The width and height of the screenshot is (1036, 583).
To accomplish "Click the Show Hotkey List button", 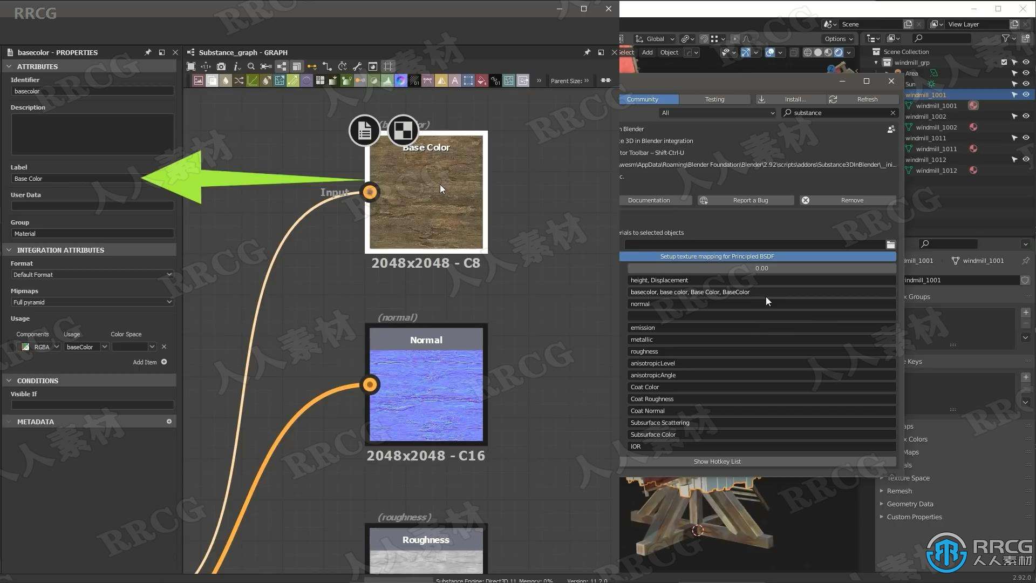I will [758, 462].
